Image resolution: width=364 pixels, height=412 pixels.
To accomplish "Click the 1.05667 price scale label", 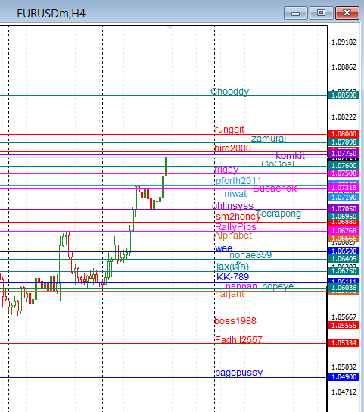I will click(x=344, y=317).
